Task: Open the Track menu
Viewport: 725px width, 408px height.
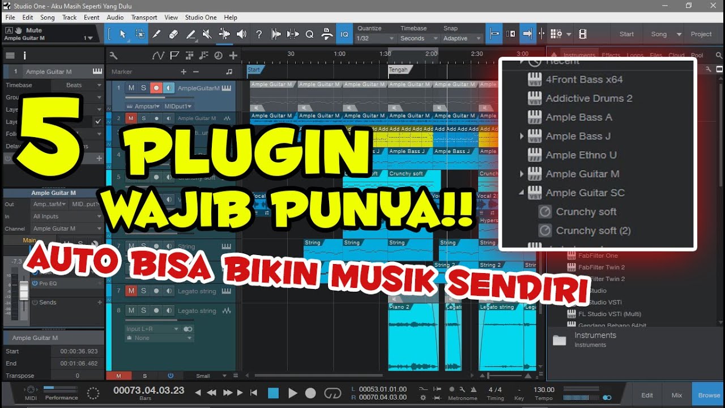Action: [70, 18]
